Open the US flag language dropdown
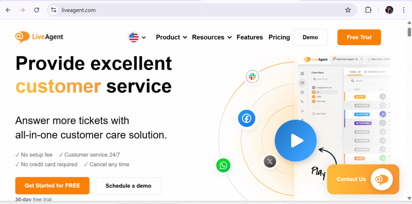412x204 pixels. 137,37
